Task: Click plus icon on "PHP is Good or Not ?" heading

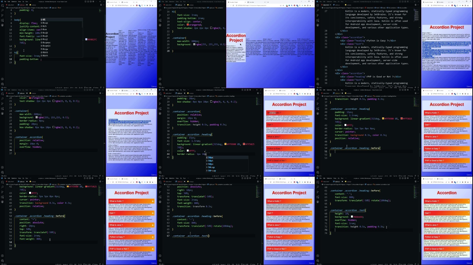Action: click(x=153, y=249)
